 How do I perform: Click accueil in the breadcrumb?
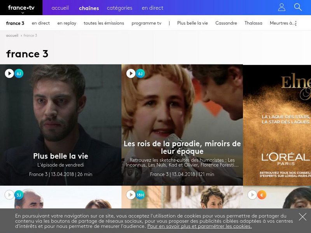click(12, 35)
